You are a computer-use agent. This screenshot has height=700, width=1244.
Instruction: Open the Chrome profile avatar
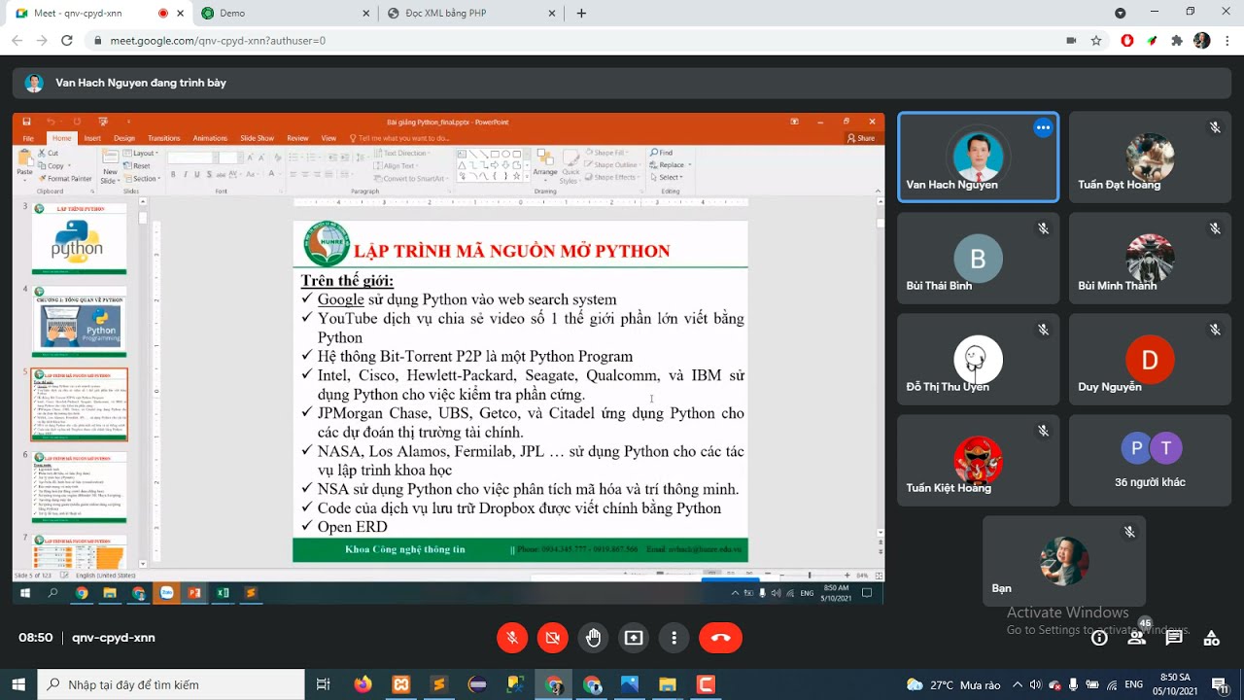pos(1202,41)
